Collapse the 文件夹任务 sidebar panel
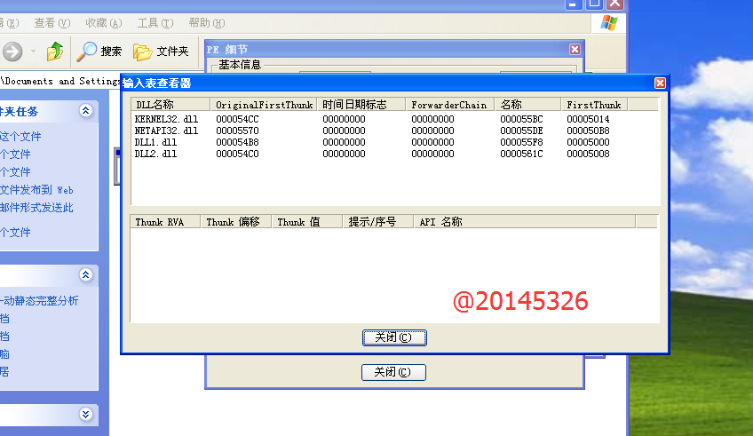The width and height of the screenshot is (753, 436). (85, 111)
